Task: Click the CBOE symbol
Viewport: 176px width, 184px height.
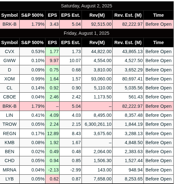Action: 10,97
